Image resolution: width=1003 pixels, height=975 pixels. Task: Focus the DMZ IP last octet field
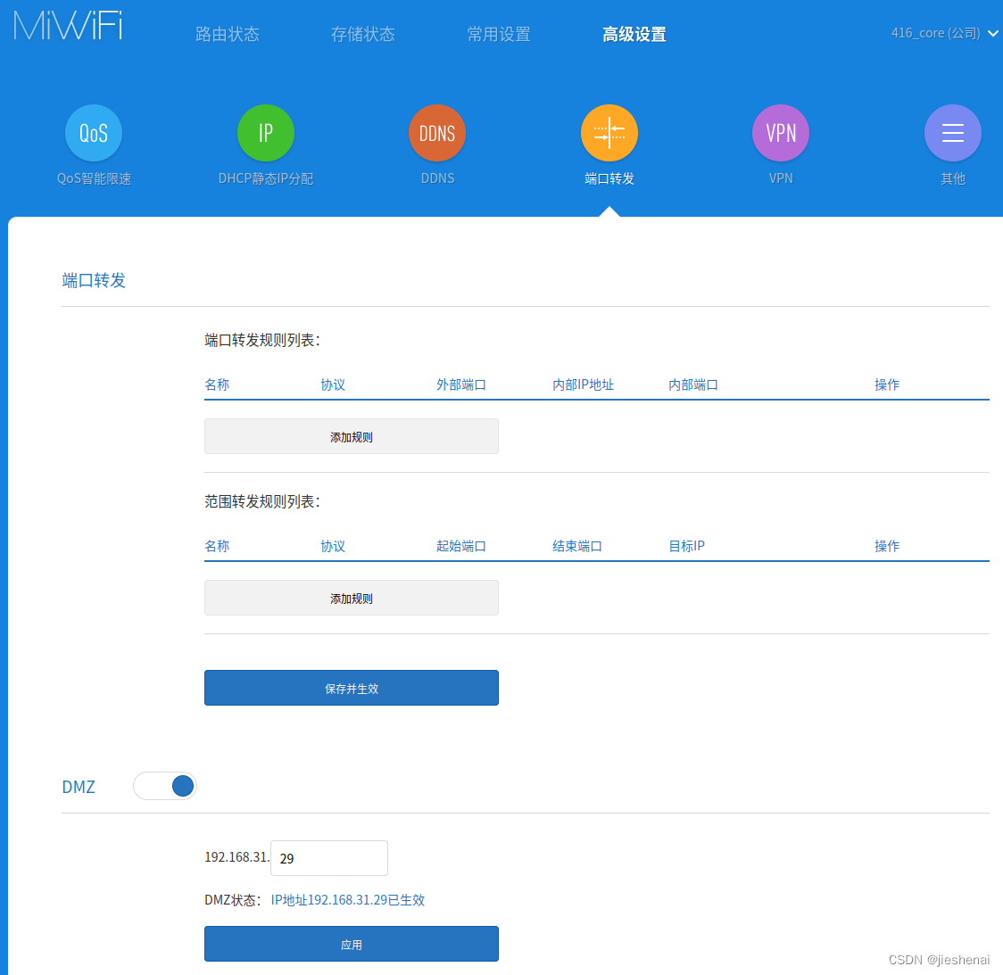328,858
